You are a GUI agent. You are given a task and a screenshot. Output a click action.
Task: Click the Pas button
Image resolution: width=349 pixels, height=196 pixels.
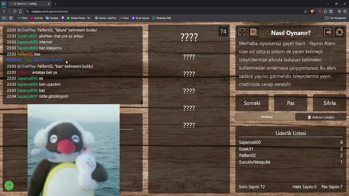[x=291, y=103]
